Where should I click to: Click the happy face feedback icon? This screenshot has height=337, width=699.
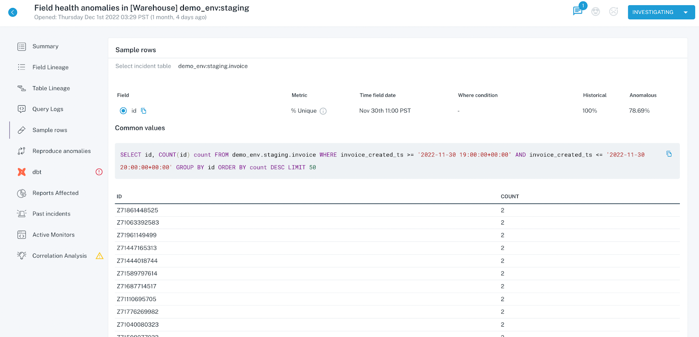tap(595, 12)
